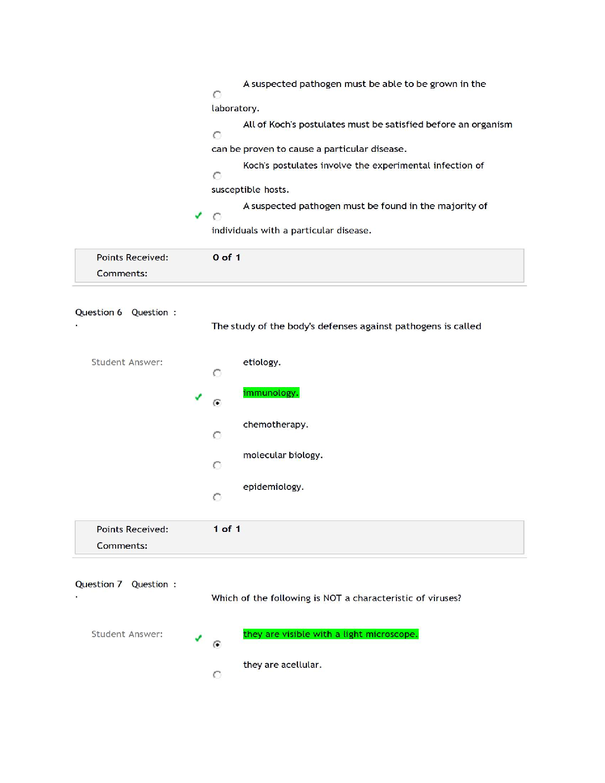The height and width of the screenshot is (783, 605).
Task: Click highlighted 'they are visible with a light microscope' text
Action: coord(330,634)
